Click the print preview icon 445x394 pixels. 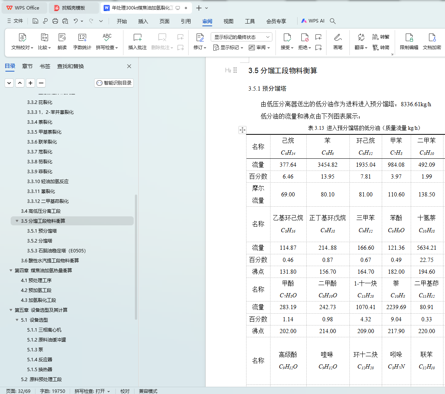(65, 21)
